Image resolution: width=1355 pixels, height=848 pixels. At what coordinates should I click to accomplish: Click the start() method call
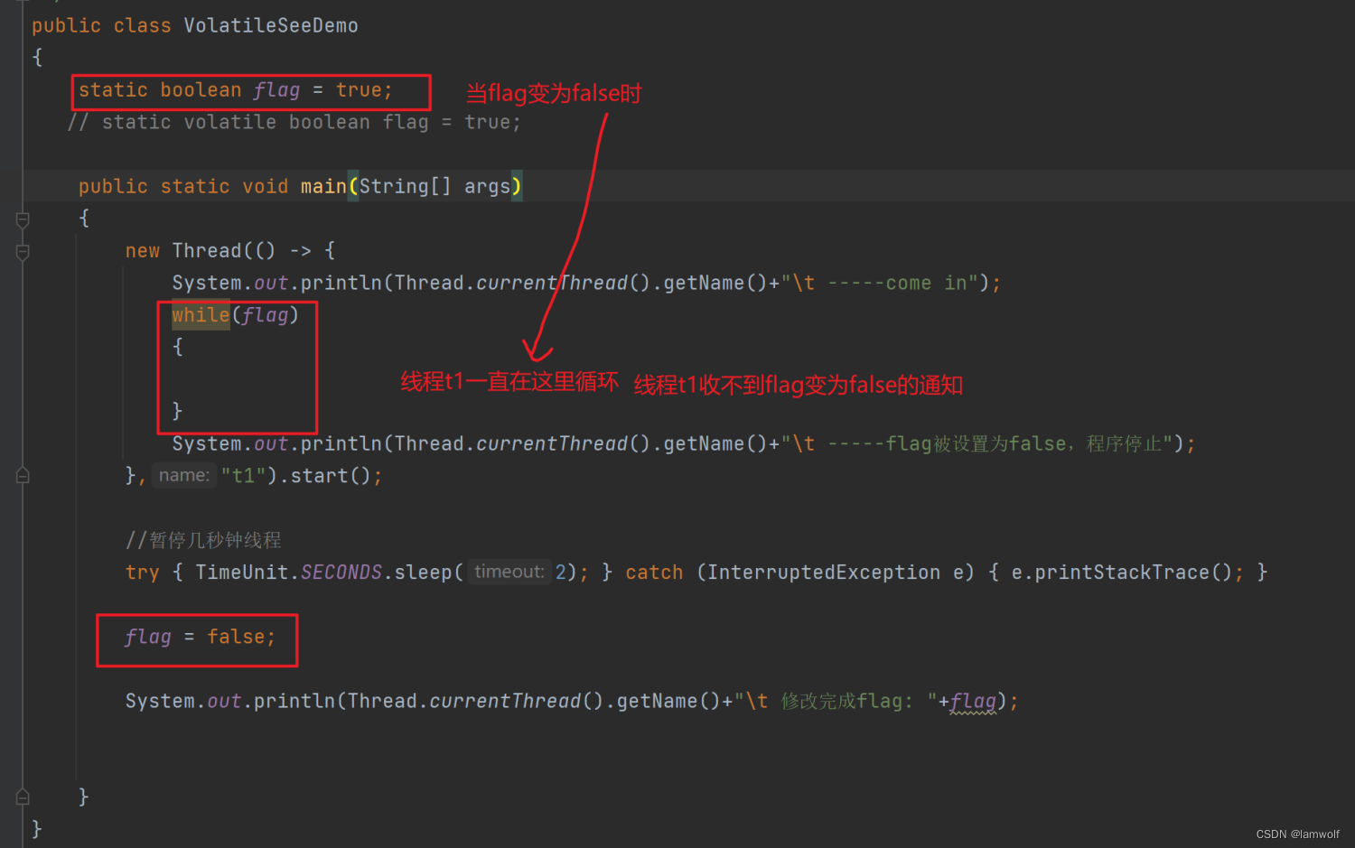click(331, 476)
